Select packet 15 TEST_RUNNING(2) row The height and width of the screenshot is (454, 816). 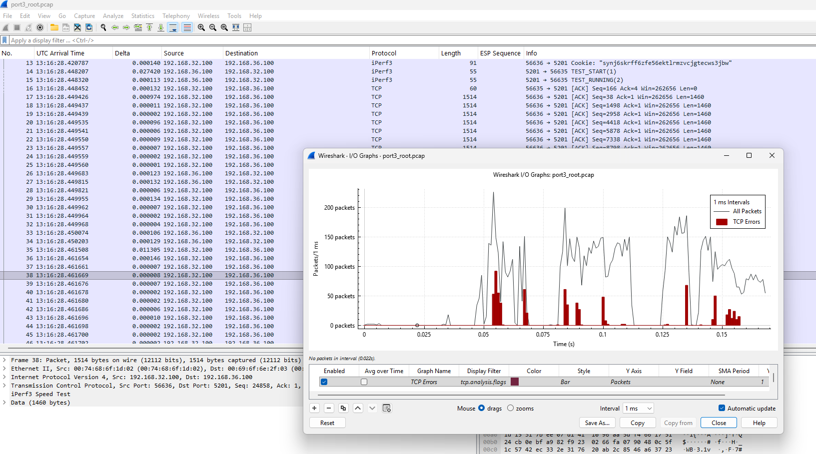point(408,80)
